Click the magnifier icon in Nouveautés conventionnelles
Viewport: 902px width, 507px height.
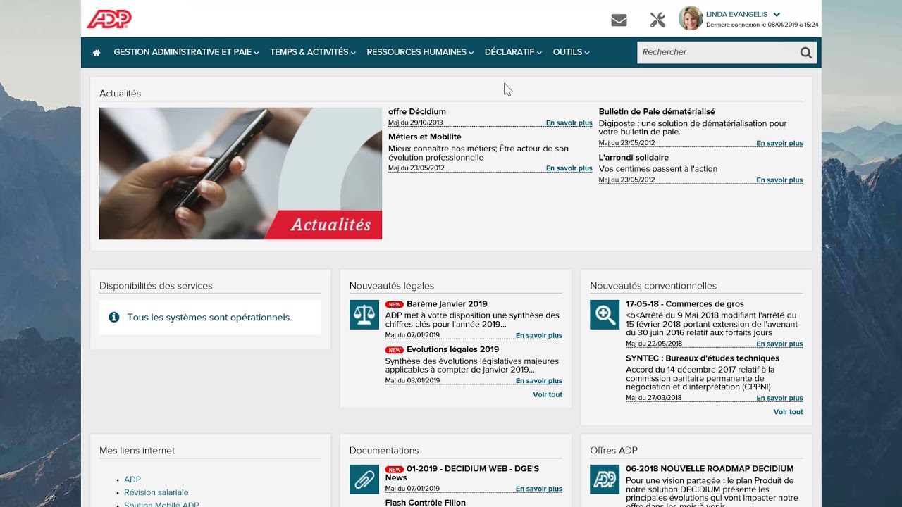pyautogui.click(x=605, y=315)
